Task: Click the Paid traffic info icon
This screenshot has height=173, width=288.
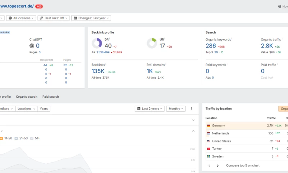Action: coord(277,64)
